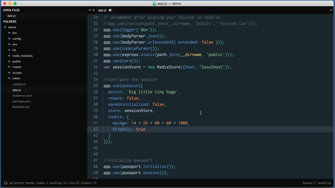Image resolution: width=335 pixels, height=188 pixels.
Task: Click 'app.use(cookieParser());' line
Action: [x=131, y=49]
